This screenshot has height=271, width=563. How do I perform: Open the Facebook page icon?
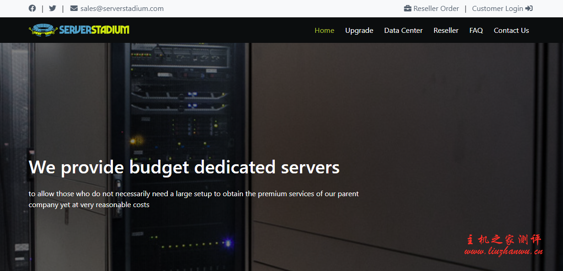coord(32,8)
